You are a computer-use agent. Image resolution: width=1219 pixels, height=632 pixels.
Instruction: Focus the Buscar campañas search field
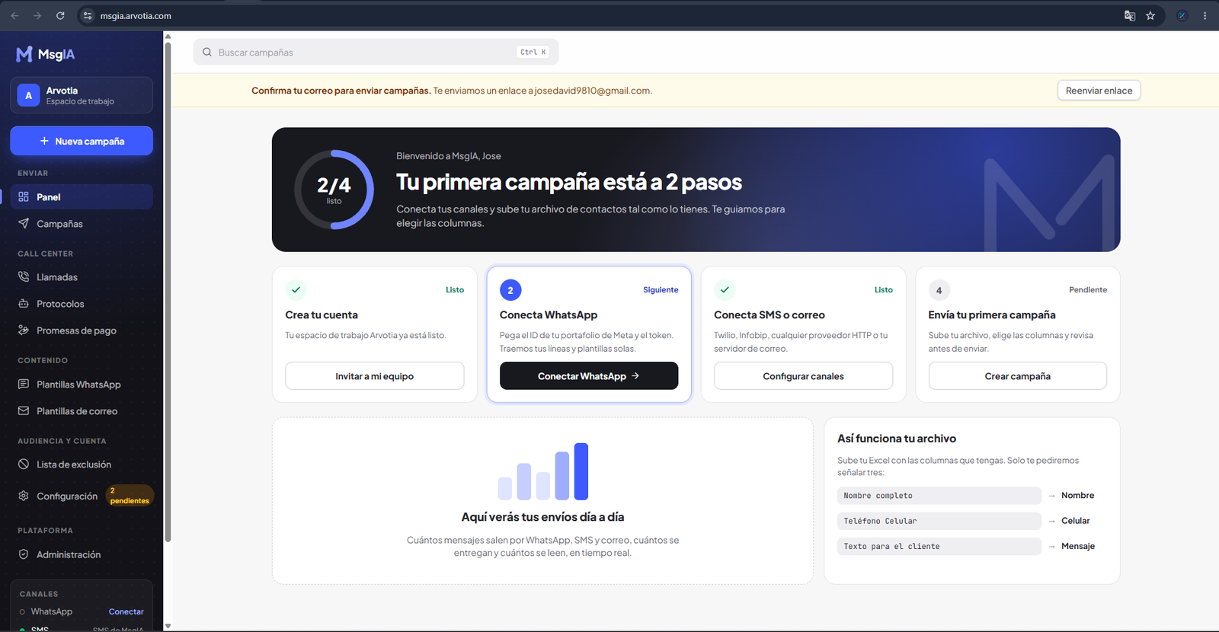pos(376,53)
